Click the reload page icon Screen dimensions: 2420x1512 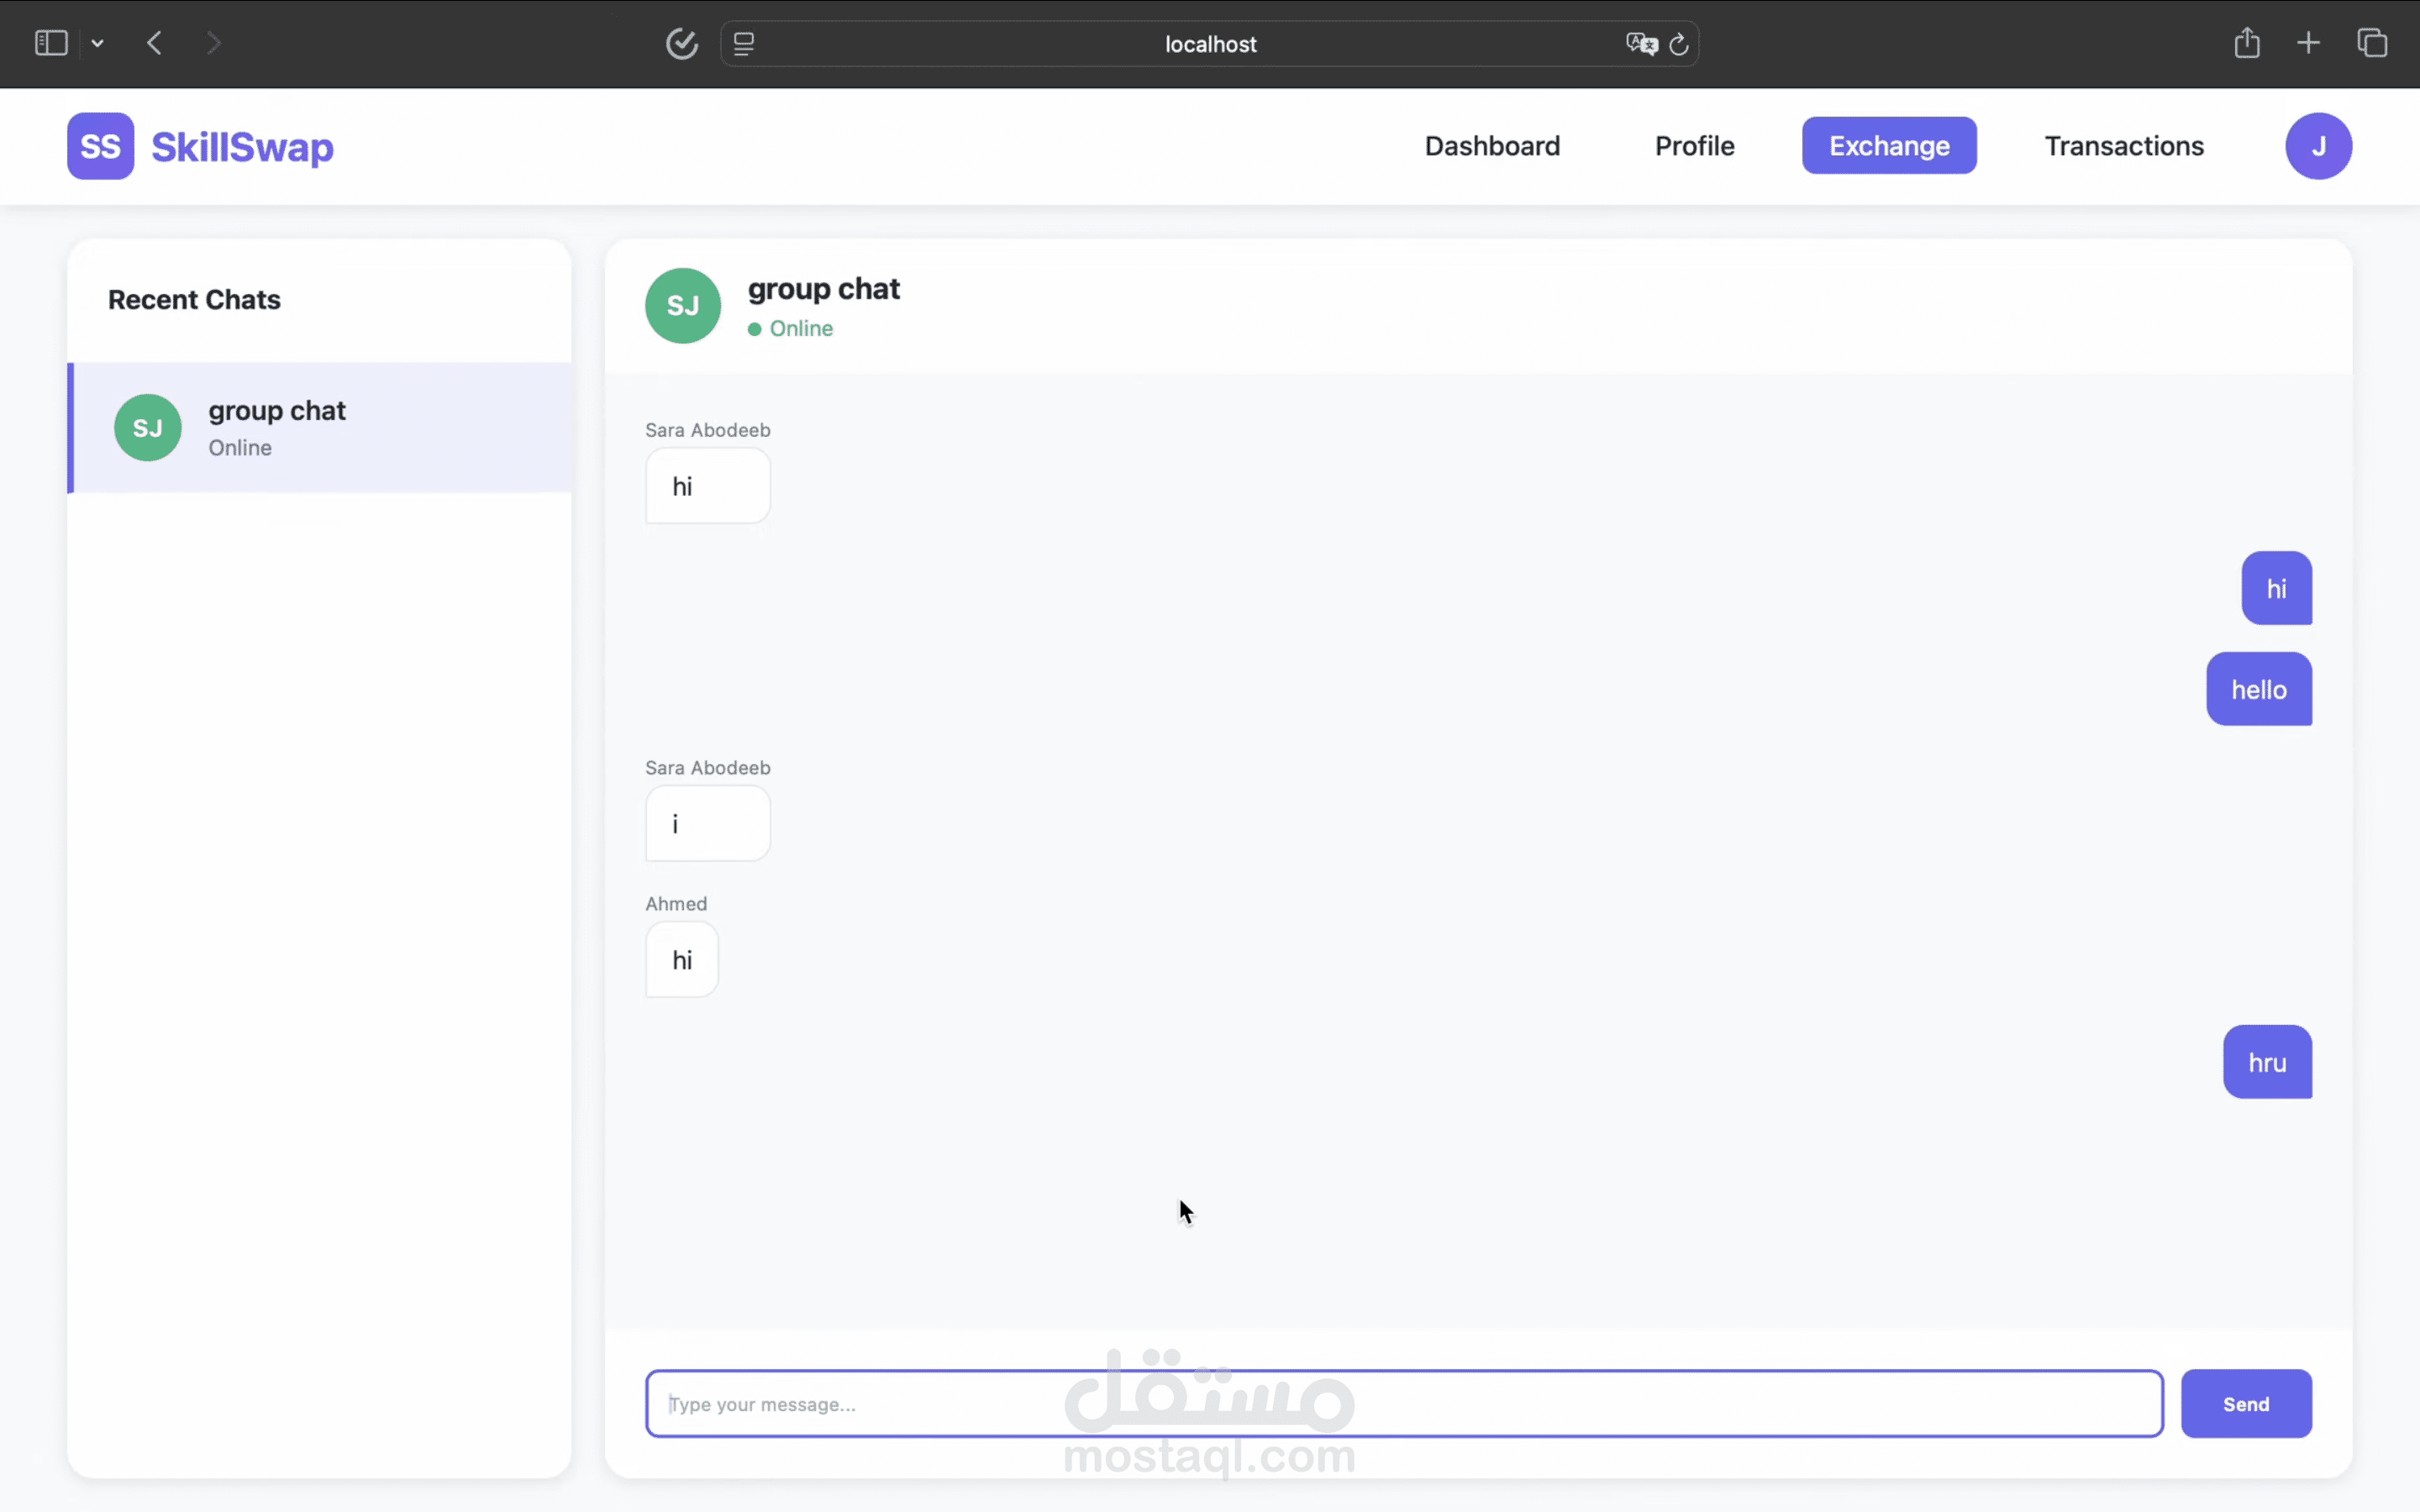click(1679, 44)
